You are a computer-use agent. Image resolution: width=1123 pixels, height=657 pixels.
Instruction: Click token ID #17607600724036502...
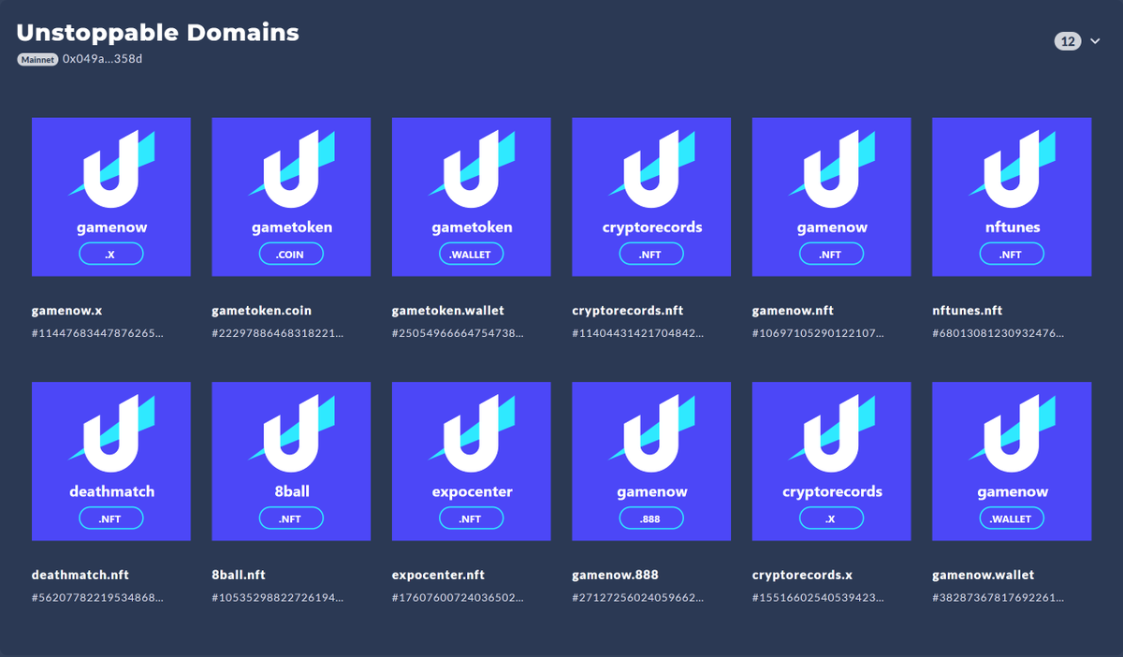pyautogui.click(x=458, y=597)
